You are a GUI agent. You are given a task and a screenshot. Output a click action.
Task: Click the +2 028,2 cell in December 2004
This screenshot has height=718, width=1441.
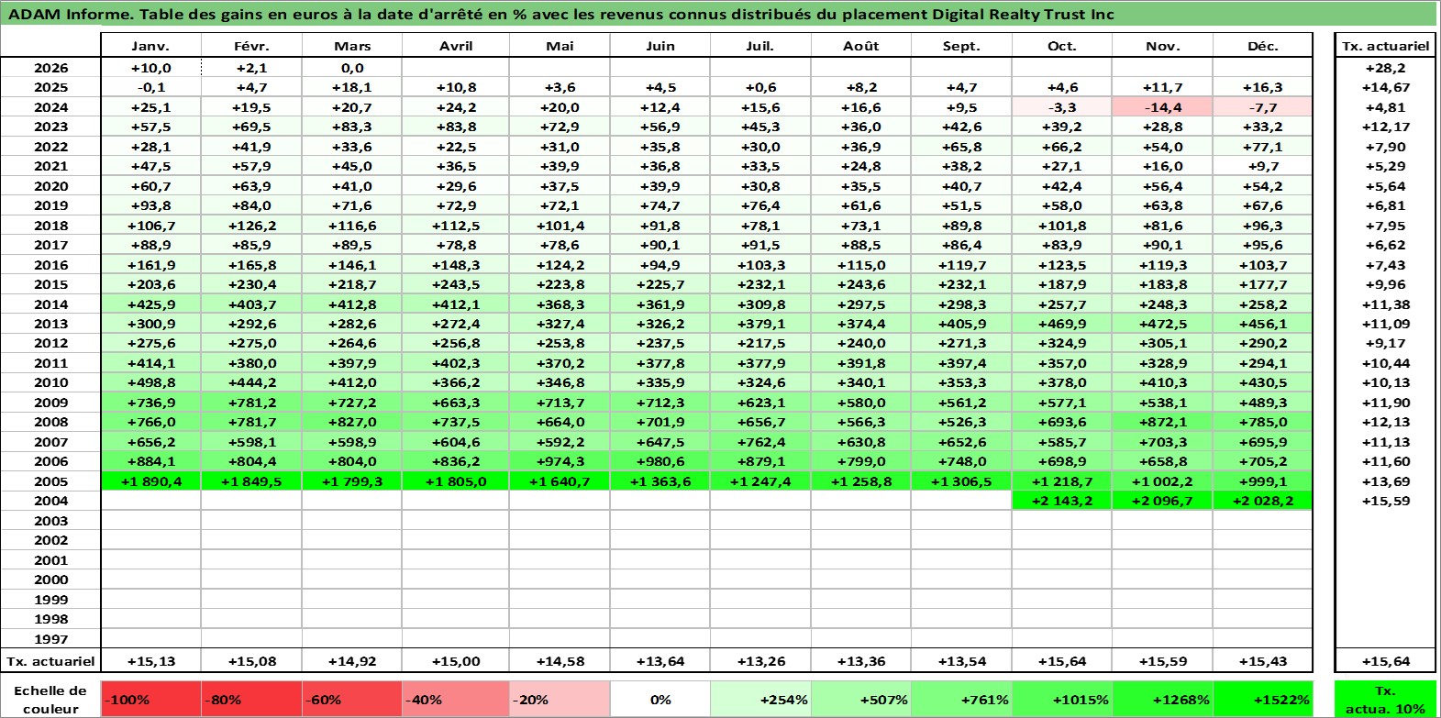pos(1263,501)
